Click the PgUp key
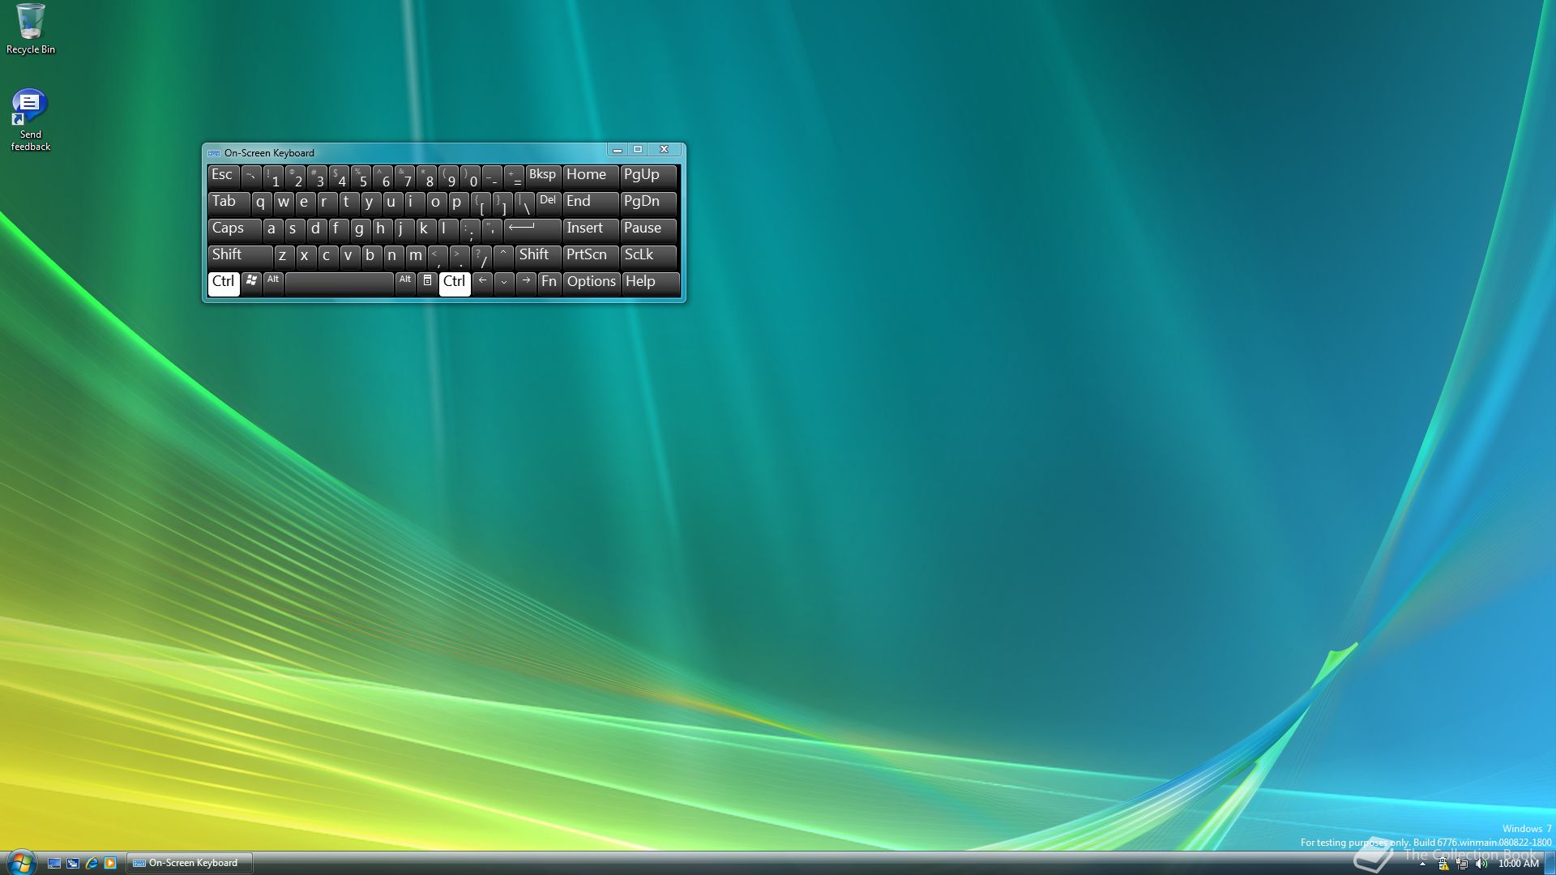The image size is (1556, 875). (x=649, y=177)
